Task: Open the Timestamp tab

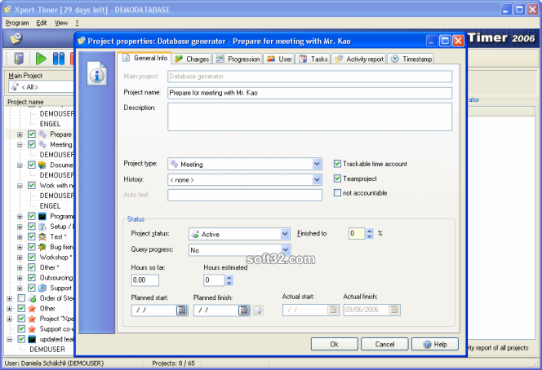Action: [x=411, y=59]
